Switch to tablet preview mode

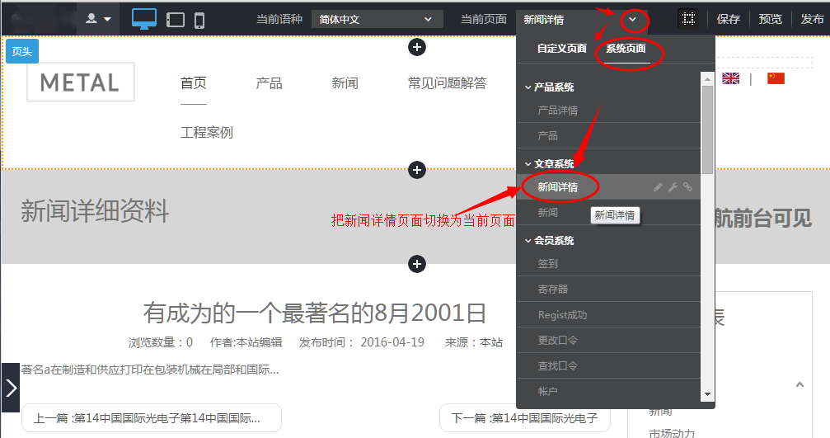[175, 19]
